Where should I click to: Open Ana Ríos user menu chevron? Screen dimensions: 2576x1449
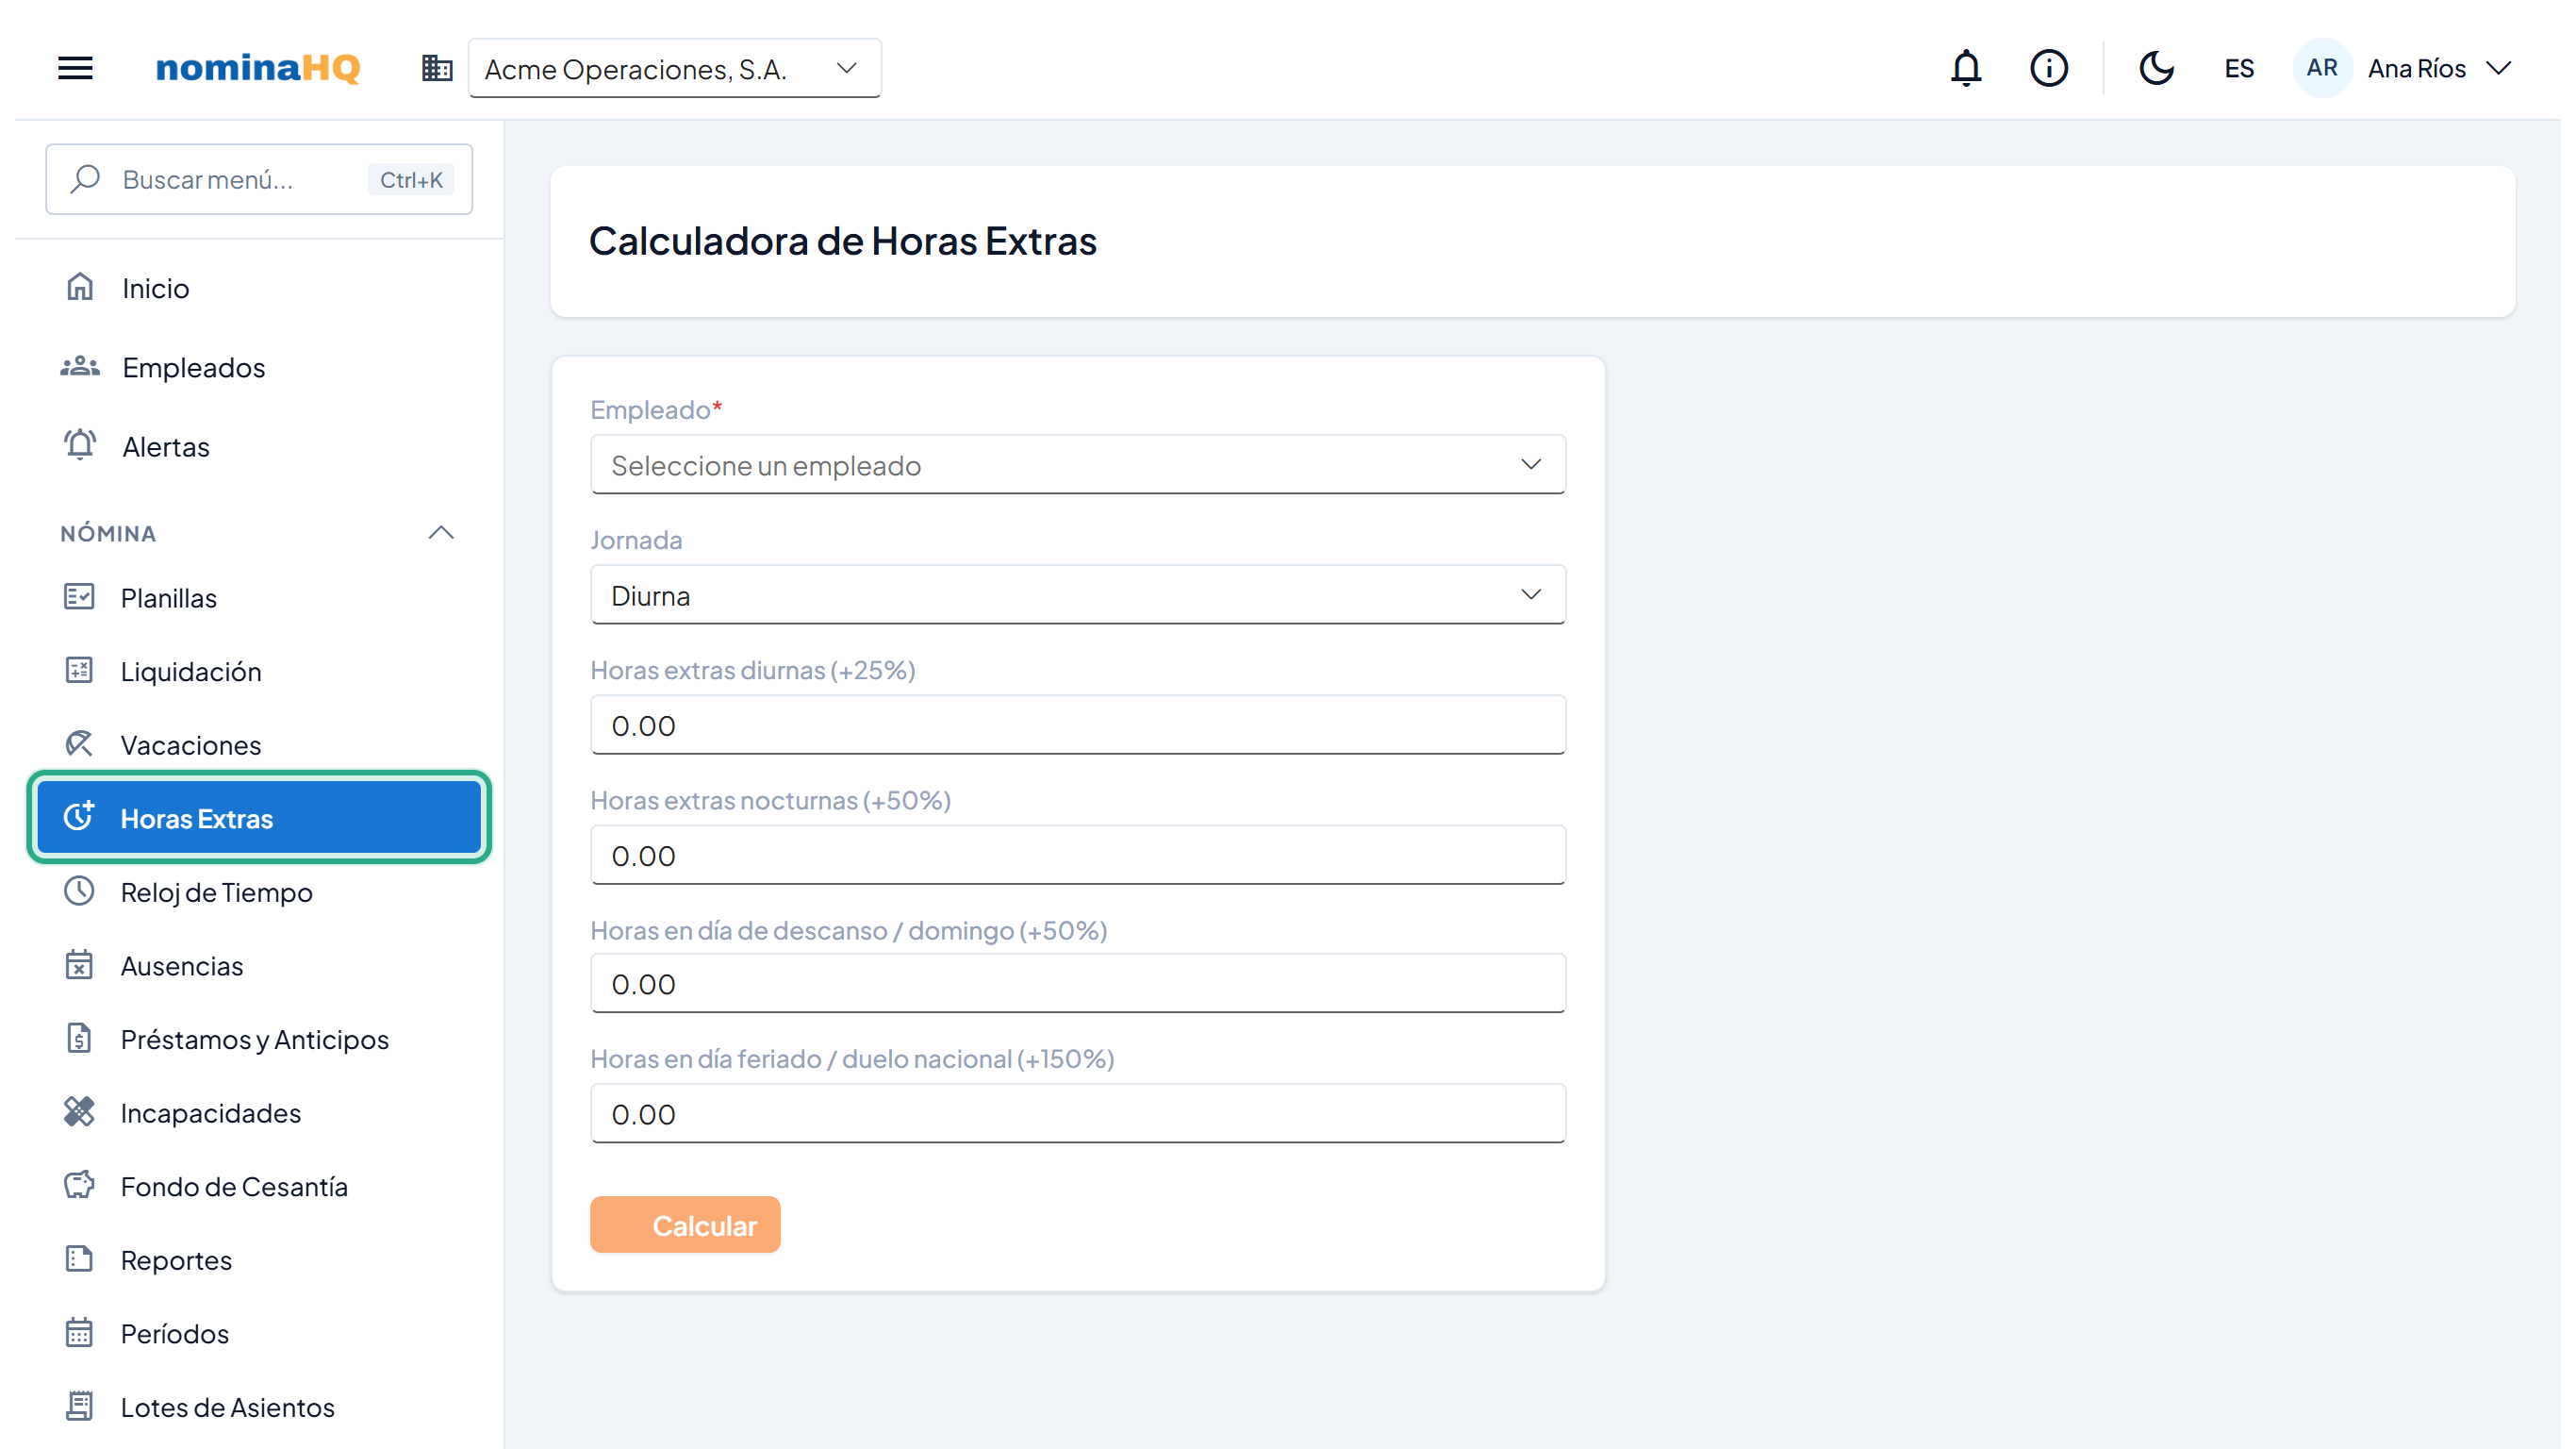coord(2498,68)
